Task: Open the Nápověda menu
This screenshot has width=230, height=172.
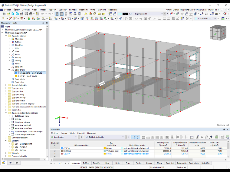Action: tap(113, 10)
